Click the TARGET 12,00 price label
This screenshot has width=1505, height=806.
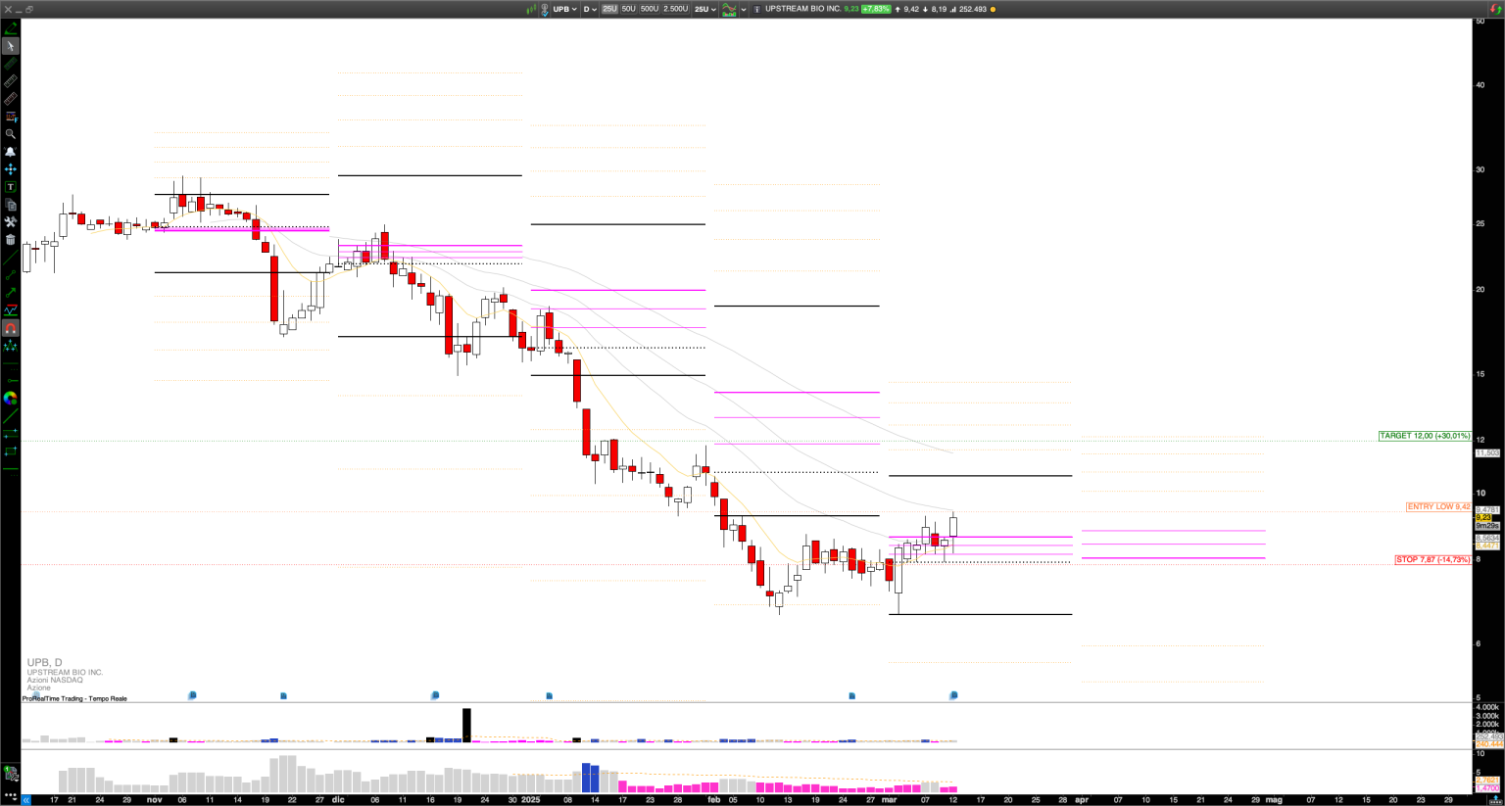pyautogui.click(x=1425, y=436)
